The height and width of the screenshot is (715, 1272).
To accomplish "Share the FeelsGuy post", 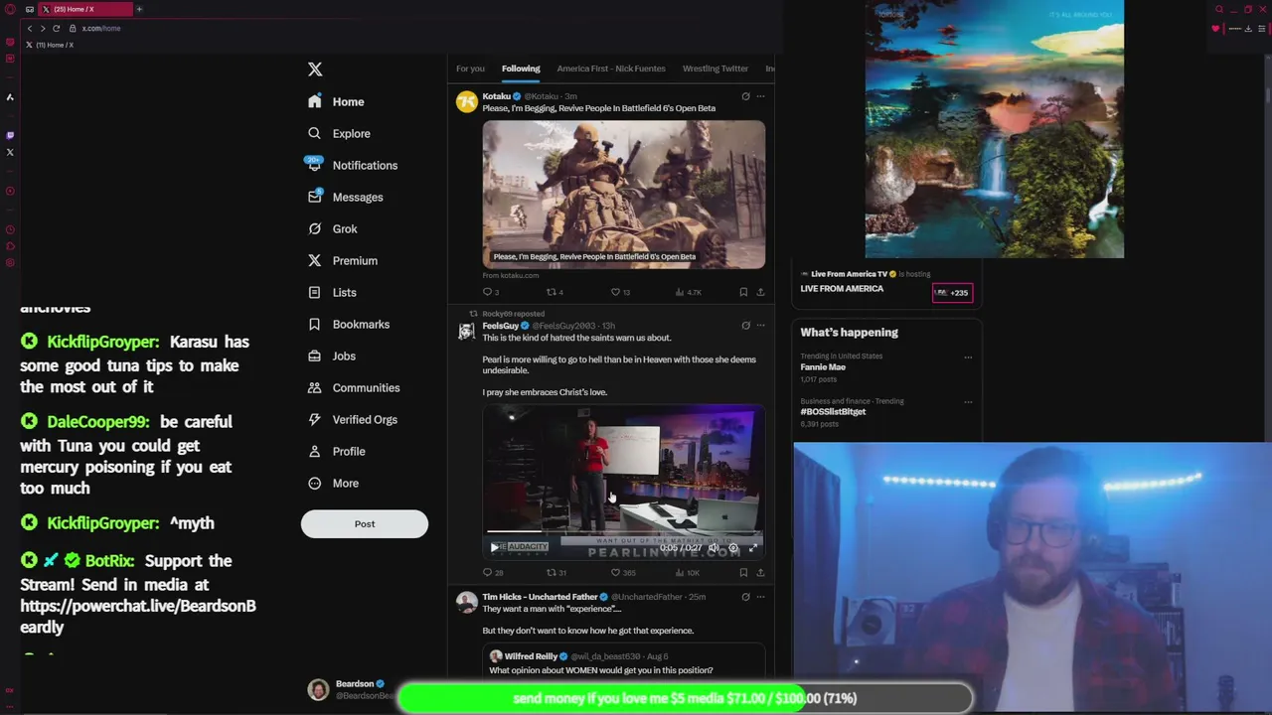I will point(760,572).
